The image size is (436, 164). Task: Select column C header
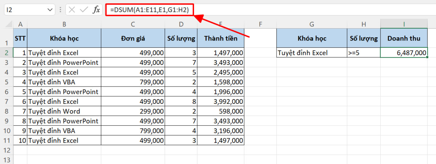pos(133,24)
